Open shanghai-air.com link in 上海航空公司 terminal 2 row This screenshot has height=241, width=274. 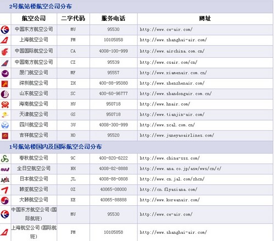173,40
